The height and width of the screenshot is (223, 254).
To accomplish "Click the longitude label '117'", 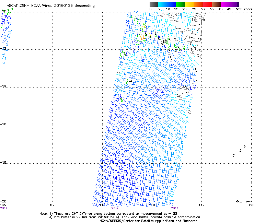I will tap(202, 205).
